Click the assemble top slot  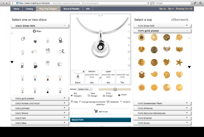point(122,77)
